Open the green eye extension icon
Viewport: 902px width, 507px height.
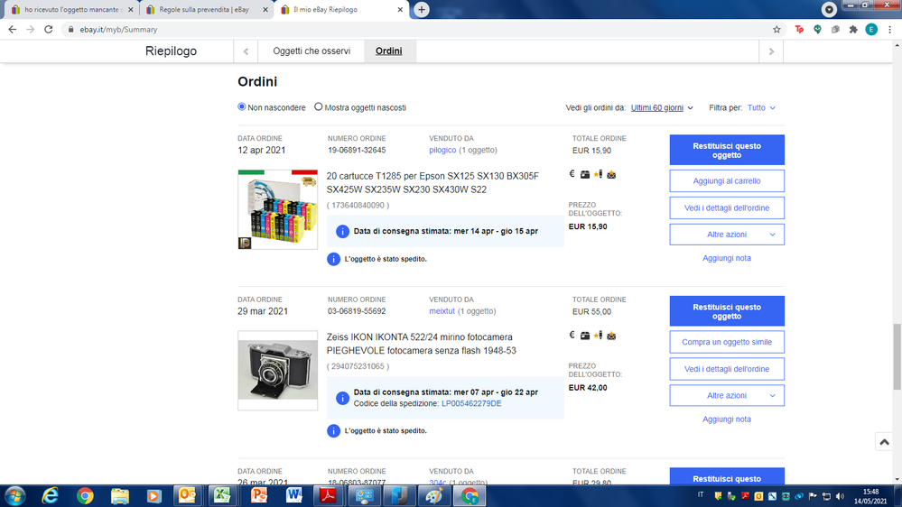[817, 29]
